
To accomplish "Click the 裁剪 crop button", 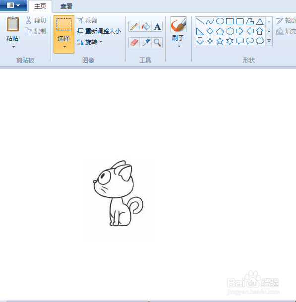I will [87, 20].
